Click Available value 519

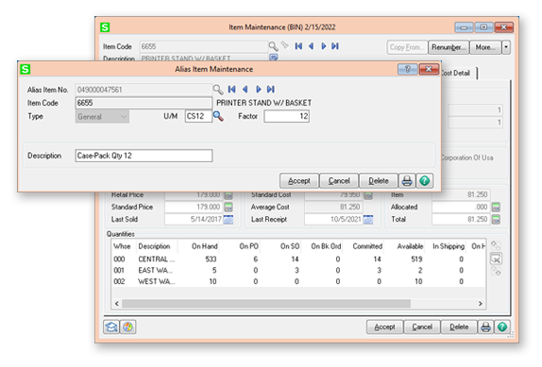pyautogui.click(x=416, y=259)
